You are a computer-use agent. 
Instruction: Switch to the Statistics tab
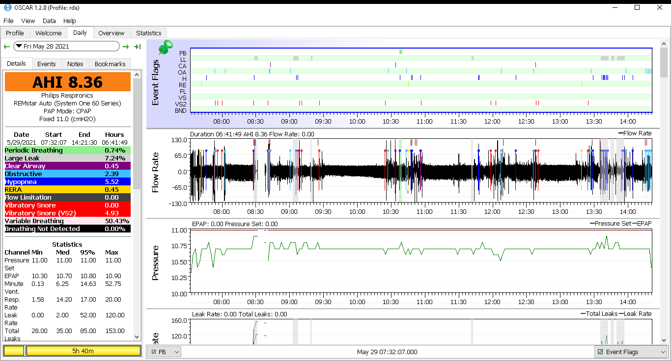[x=149, y=33]
